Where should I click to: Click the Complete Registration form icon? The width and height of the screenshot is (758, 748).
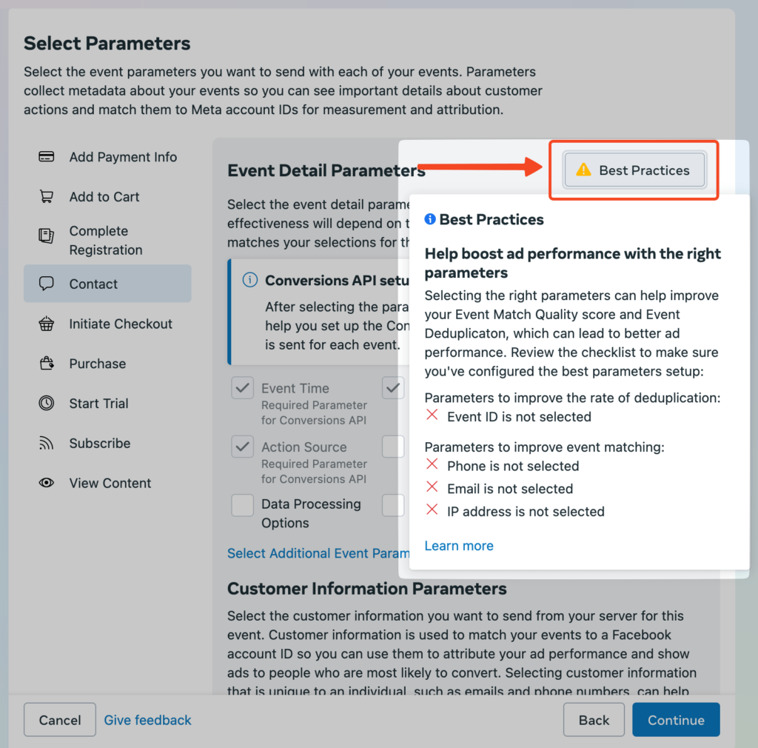click(x=46, y=236)
